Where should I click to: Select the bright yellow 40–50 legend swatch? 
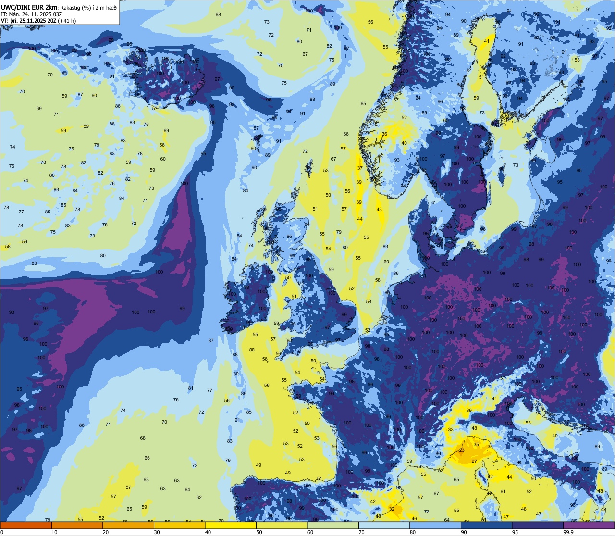pos(231,525)
